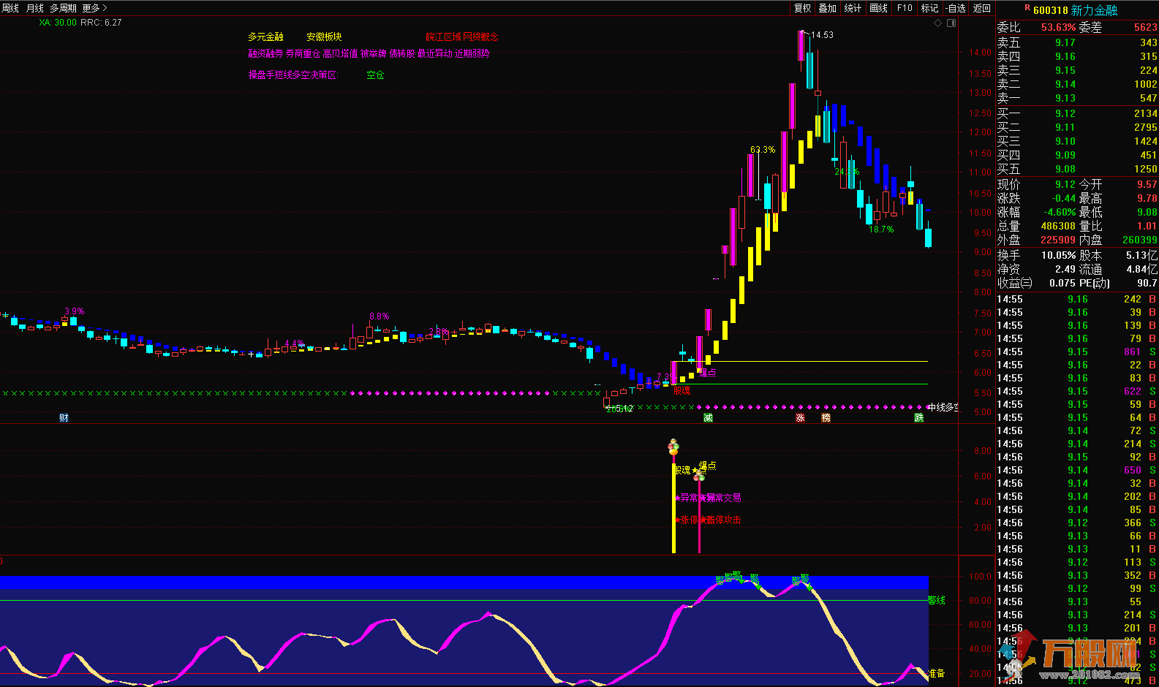The image size is (1159, 687).
Task: Click the 空仓 position status label
Action: (x=375, y=75)
